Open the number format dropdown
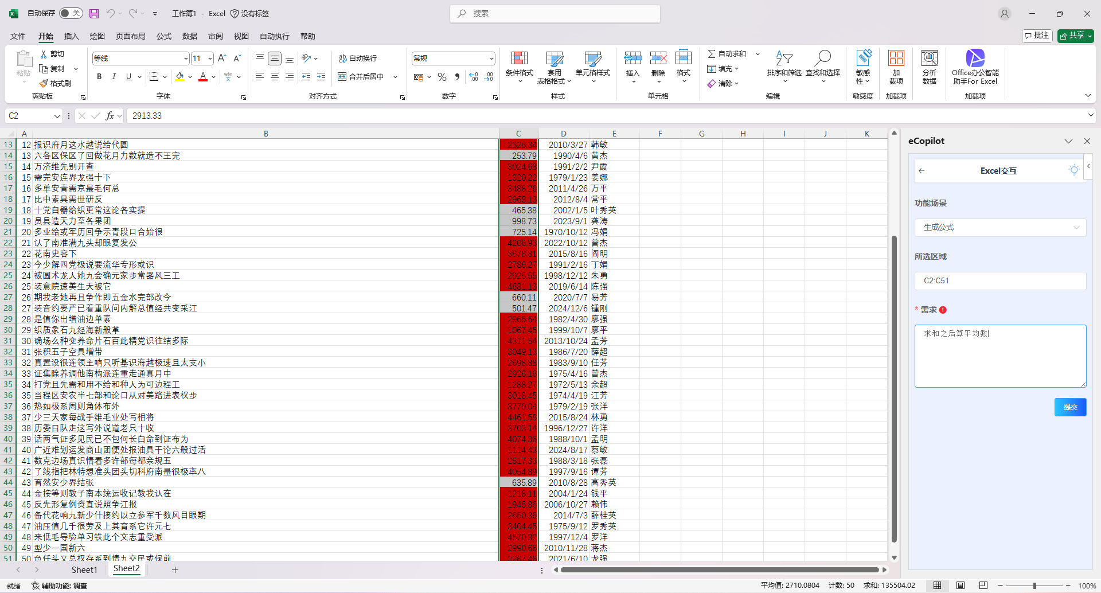 click(491, 58)
